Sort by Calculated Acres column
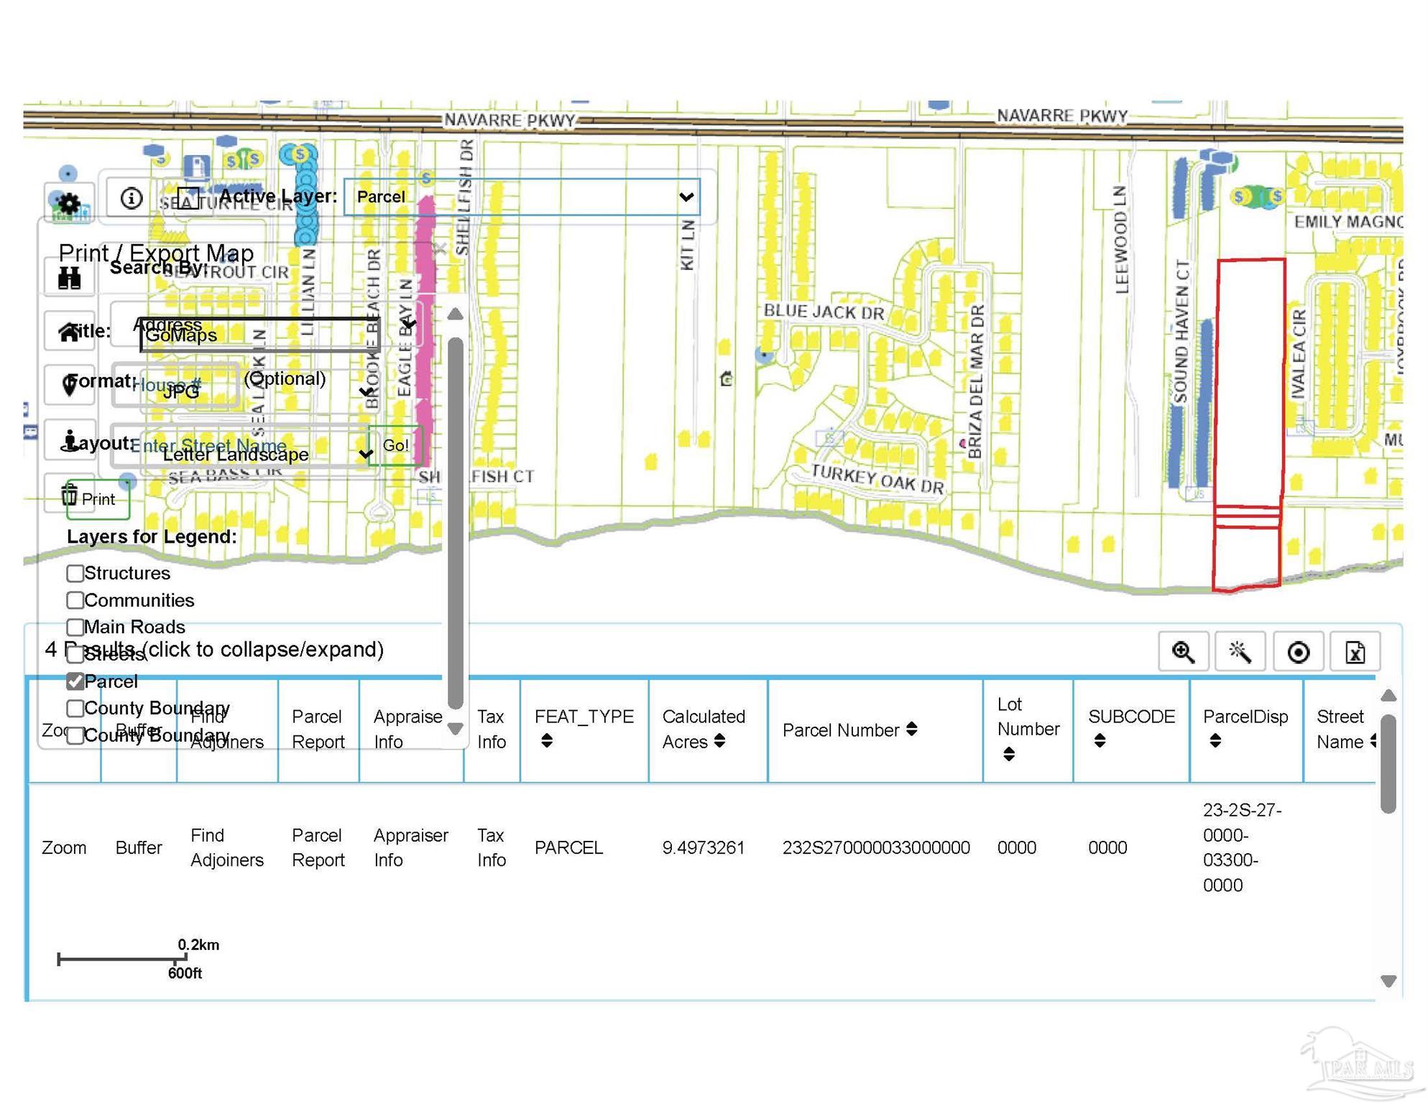 pos(703,729)
